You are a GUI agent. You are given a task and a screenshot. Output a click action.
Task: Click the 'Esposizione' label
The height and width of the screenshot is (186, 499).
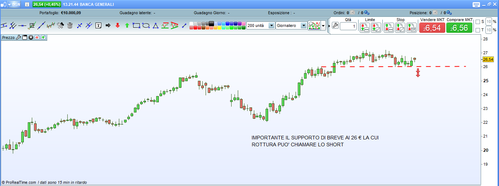[279, 13]
